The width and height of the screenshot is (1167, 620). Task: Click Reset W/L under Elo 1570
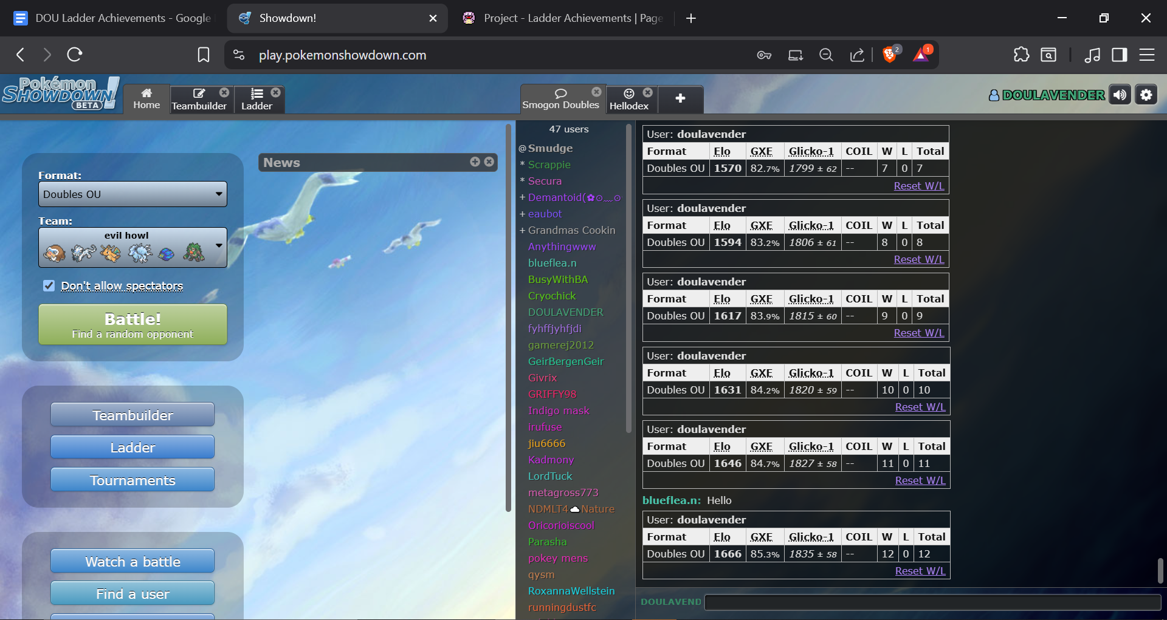pos(918,186)
